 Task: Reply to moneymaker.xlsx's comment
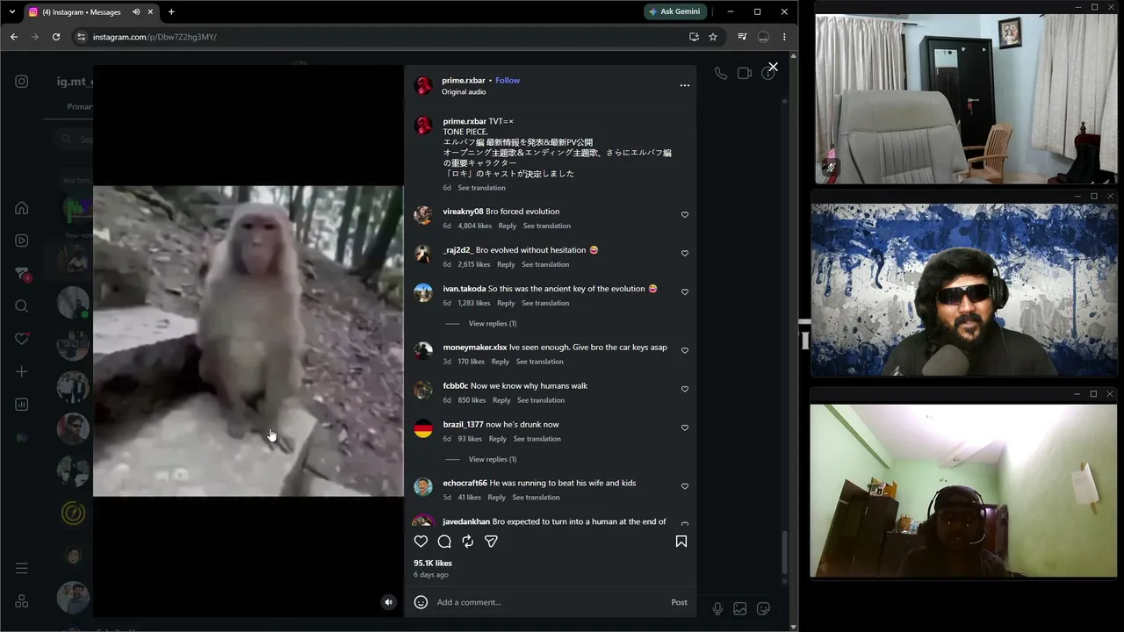[501, 362]
